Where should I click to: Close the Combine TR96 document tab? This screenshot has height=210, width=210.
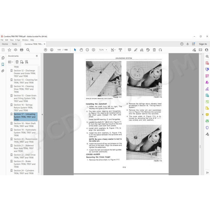pyautogui.click(x=44, y=44)
